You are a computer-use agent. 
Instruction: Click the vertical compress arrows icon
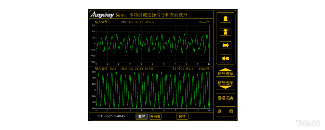point(225,32)
